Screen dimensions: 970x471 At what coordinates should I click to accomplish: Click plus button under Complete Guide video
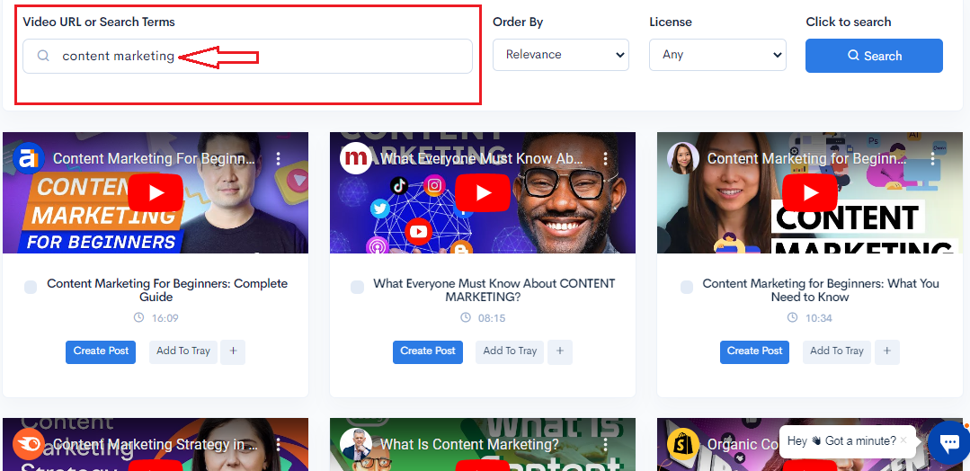tap(233, 351)
